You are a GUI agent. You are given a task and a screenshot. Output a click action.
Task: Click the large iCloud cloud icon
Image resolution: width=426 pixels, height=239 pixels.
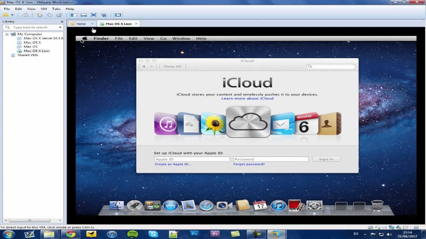click(248, 123)
